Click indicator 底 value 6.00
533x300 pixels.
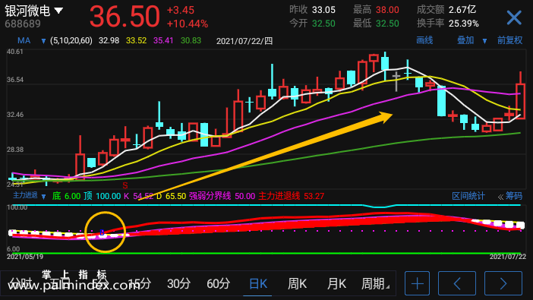pos(72,196)
